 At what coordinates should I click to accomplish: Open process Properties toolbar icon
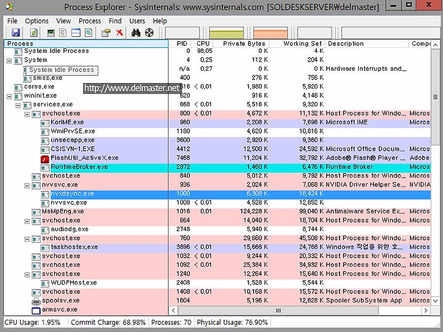106,33
